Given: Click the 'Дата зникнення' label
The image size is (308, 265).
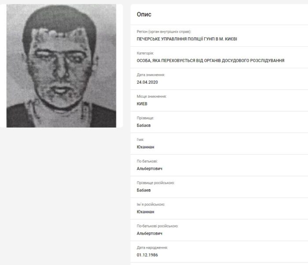Looking at the screenshot, I should (150, 75).
